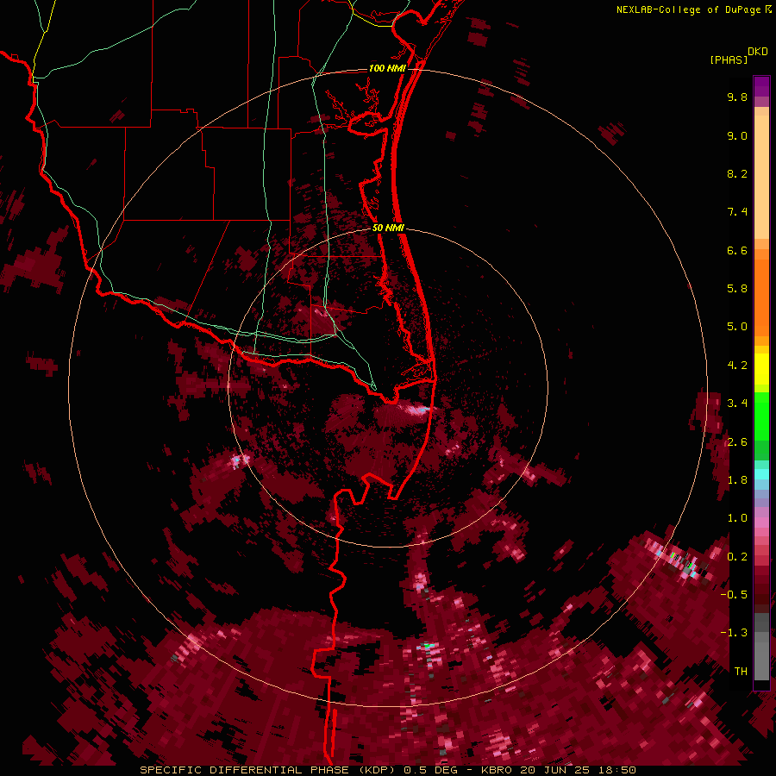The image size is (776, 776).
Task: Click the TH label on the color scale
Action: (741, 672)
